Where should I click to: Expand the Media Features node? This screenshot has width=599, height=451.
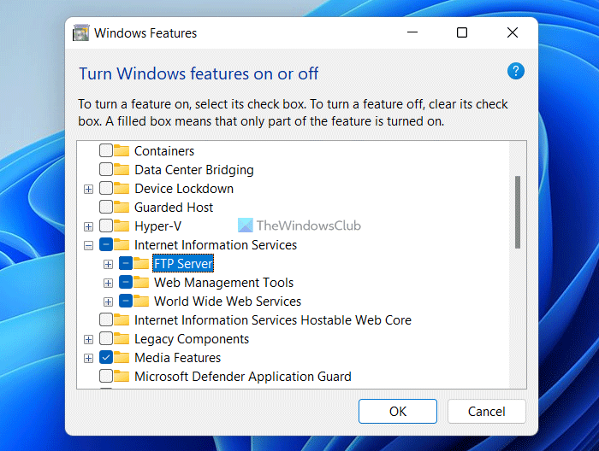click(x=88, y=359)
